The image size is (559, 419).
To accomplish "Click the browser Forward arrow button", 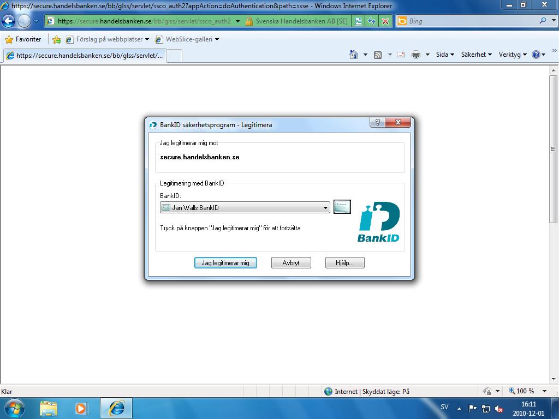I will point(24,21).
